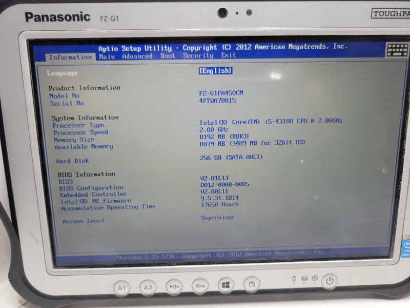
Task: Click the Processor Speed label
Action: pos(80,132)
